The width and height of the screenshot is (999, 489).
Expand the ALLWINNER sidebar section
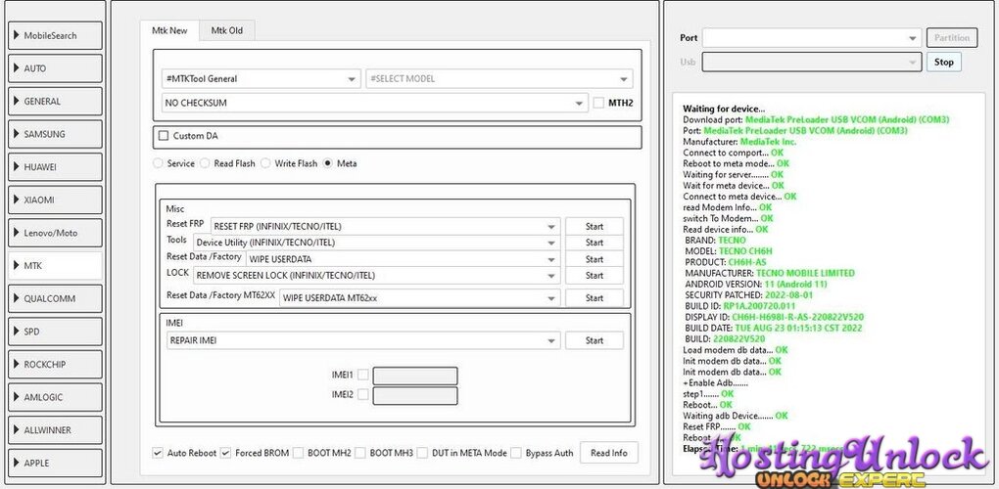click(x=55, y=430)
